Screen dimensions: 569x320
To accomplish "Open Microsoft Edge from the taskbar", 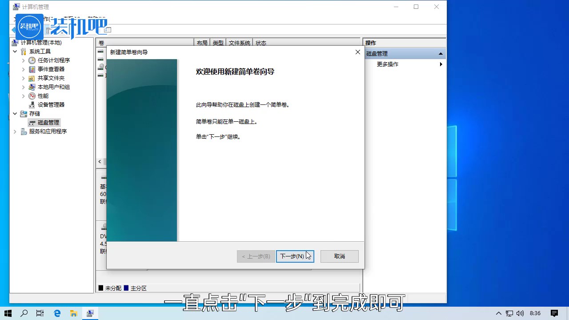I will [x=57, y=313].
